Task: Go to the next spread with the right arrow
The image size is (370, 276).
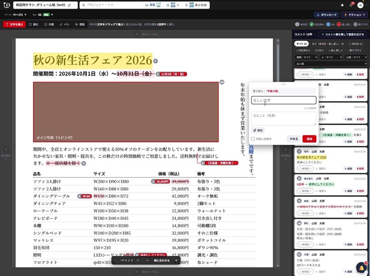Action: coord(286,149)
